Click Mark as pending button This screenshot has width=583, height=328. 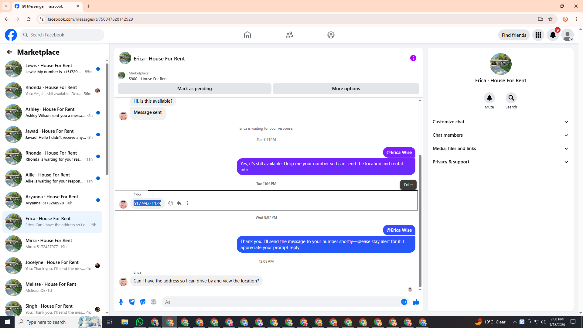(194, 89)
